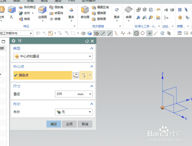Image resolution: width=192 pixels, height=146 pixels.
Task: Toggle Point on Face snap option
Action: [x=162, y=34]
